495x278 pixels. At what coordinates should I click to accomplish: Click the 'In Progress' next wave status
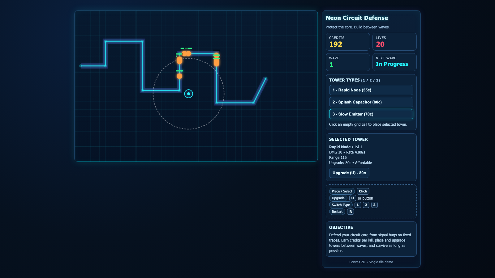coord(392,64)
